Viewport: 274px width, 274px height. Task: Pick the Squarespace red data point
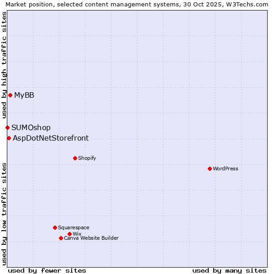pyautogui.click(x=55, y=227)
